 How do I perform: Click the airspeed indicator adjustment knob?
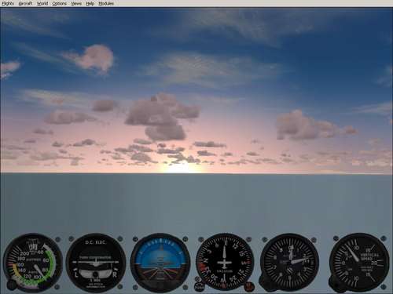pyautogui.click(x=11, y=285)
